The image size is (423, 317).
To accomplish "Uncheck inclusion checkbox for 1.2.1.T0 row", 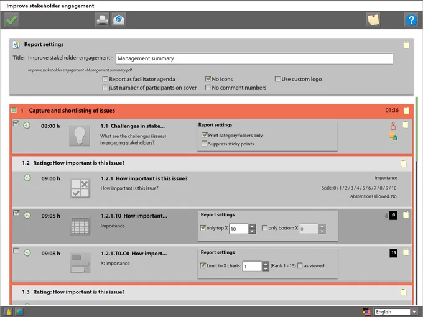I will [x=16, y=213].
